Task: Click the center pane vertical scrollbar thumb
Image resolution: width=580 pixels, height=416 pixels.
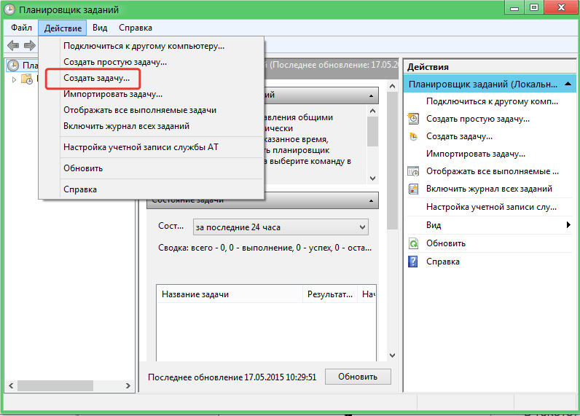Action: pyautogui.click(x=392, y=161)
